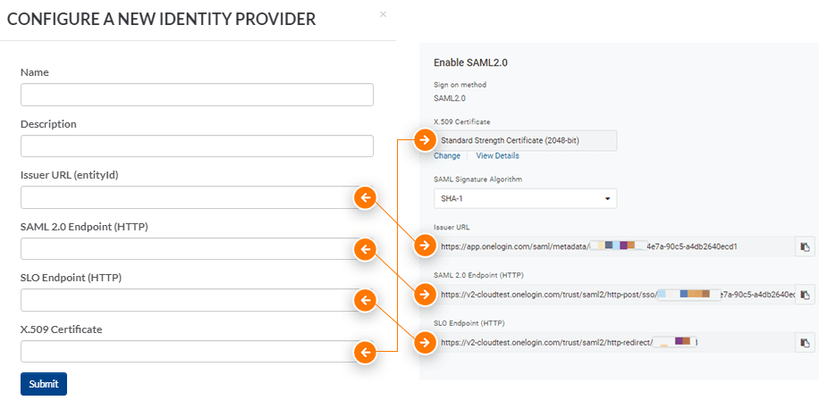Focus the SLO Endpoint (HTTP) input field
The height and width of the screenshot is (417, 819).
pos(186,301)
